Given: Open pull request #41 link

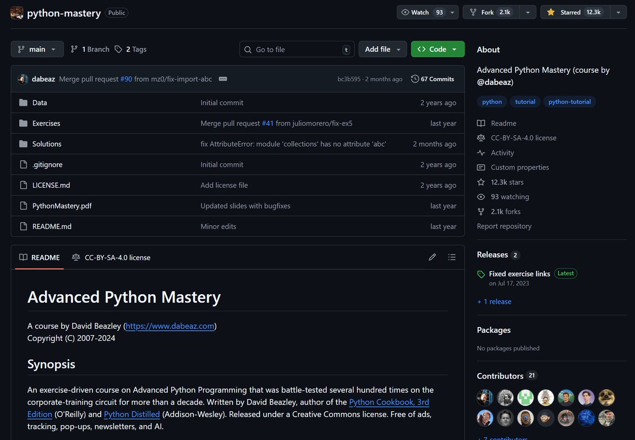Looking at the screenshot, I should coord(267,124).
